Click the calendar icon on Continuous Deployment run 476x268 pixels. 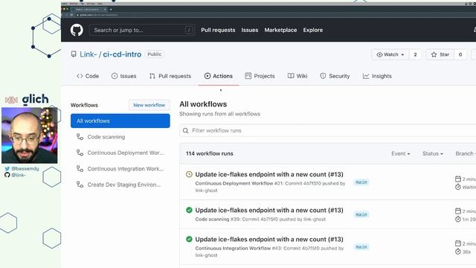[x=458, y=179]
